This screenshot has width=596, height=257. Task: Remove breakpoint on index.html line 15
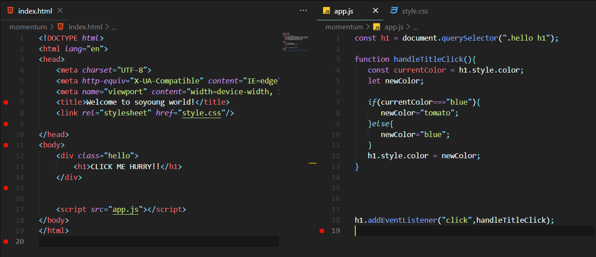(x=6, y=188)
